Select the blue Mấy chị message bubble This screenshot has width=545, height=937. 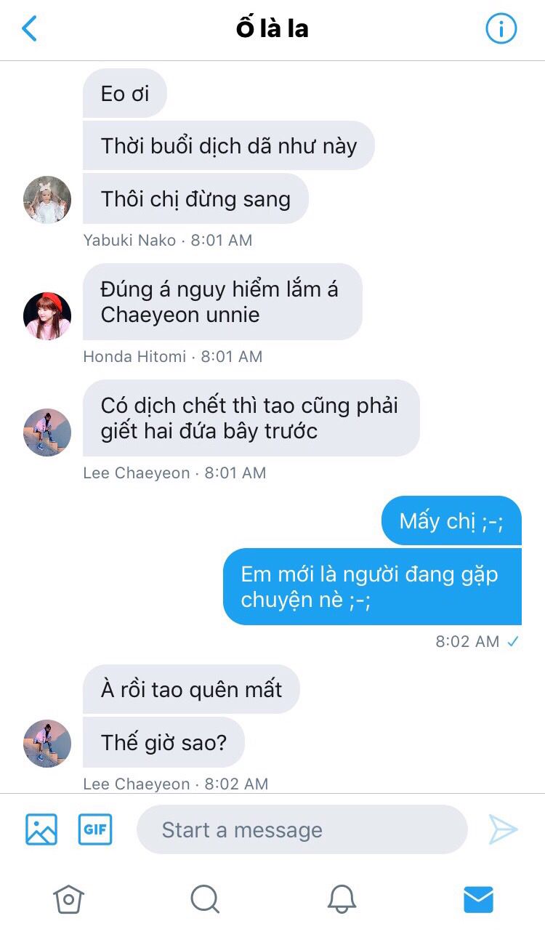click(x=451, y=520)
